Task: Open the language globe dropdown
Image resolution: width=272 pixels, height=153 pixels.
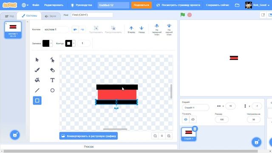Action: (x=25, y=5)
